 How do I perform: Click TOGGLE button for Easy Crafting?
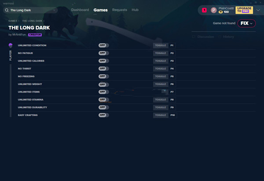(x=161, y=115)
